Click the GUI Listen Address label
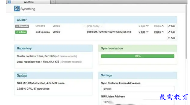The width and height of the screenshot is (190, 105). pos(113,96)
